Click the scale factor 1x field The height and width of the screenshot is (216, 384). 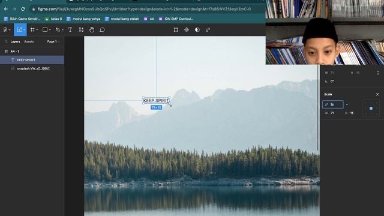(x=333, y=104)
